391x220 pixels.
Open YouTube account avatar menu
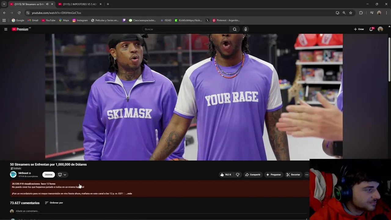point(380,29)
